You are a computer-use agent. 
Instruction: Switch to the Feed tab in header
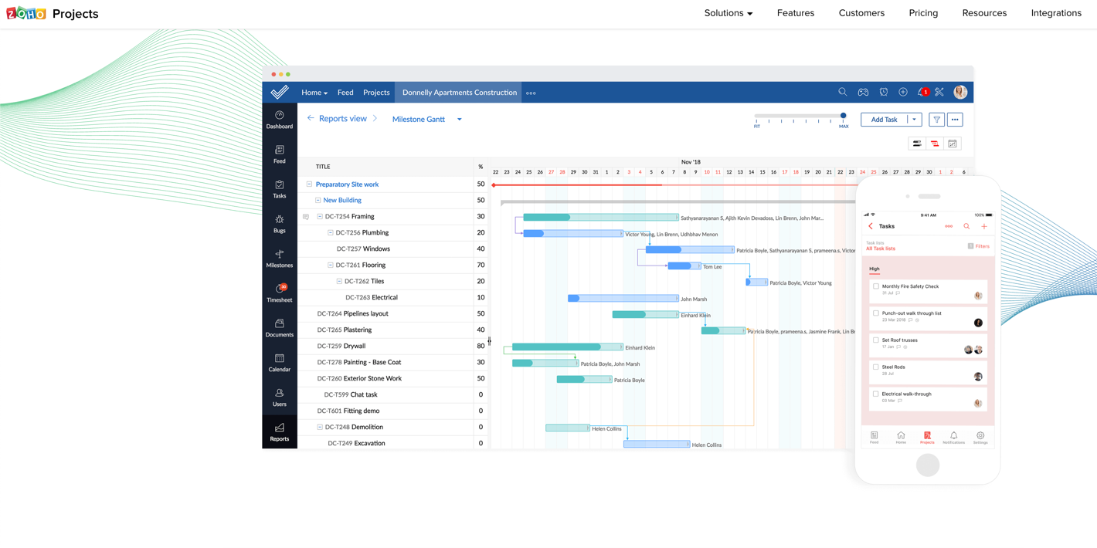tap(345, 93)
